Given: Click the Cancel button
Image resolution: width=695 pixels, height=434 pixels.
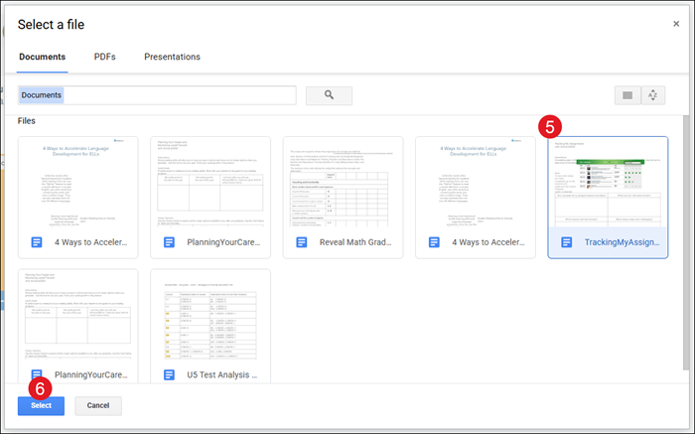Looking at the screenshot, I should point(98,405).
